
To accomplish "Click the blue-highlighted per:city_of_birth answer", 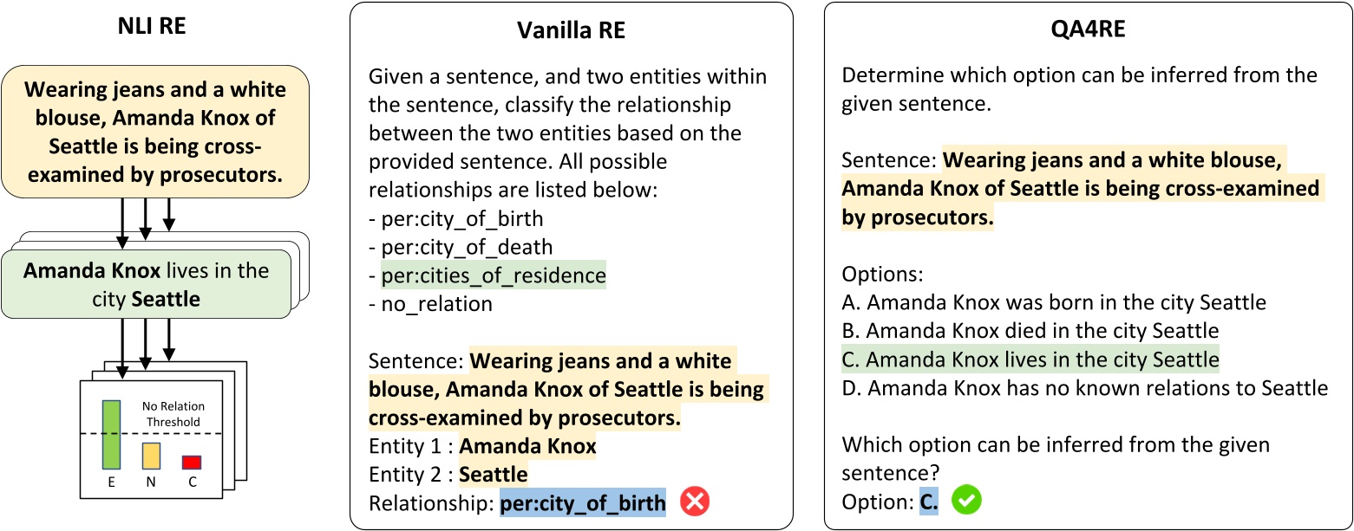I will coord(582,503).
